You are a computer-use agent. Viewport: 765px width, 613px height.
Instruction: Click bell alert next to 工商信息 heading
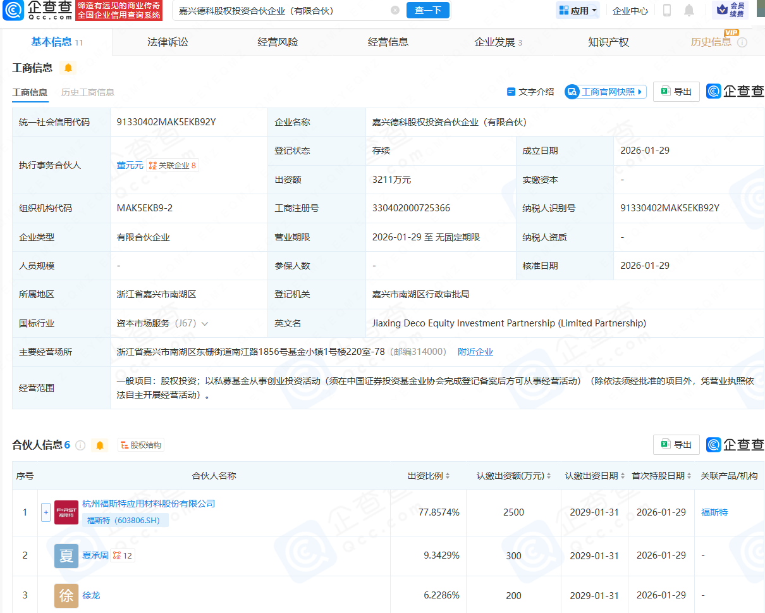click(68, 68)
